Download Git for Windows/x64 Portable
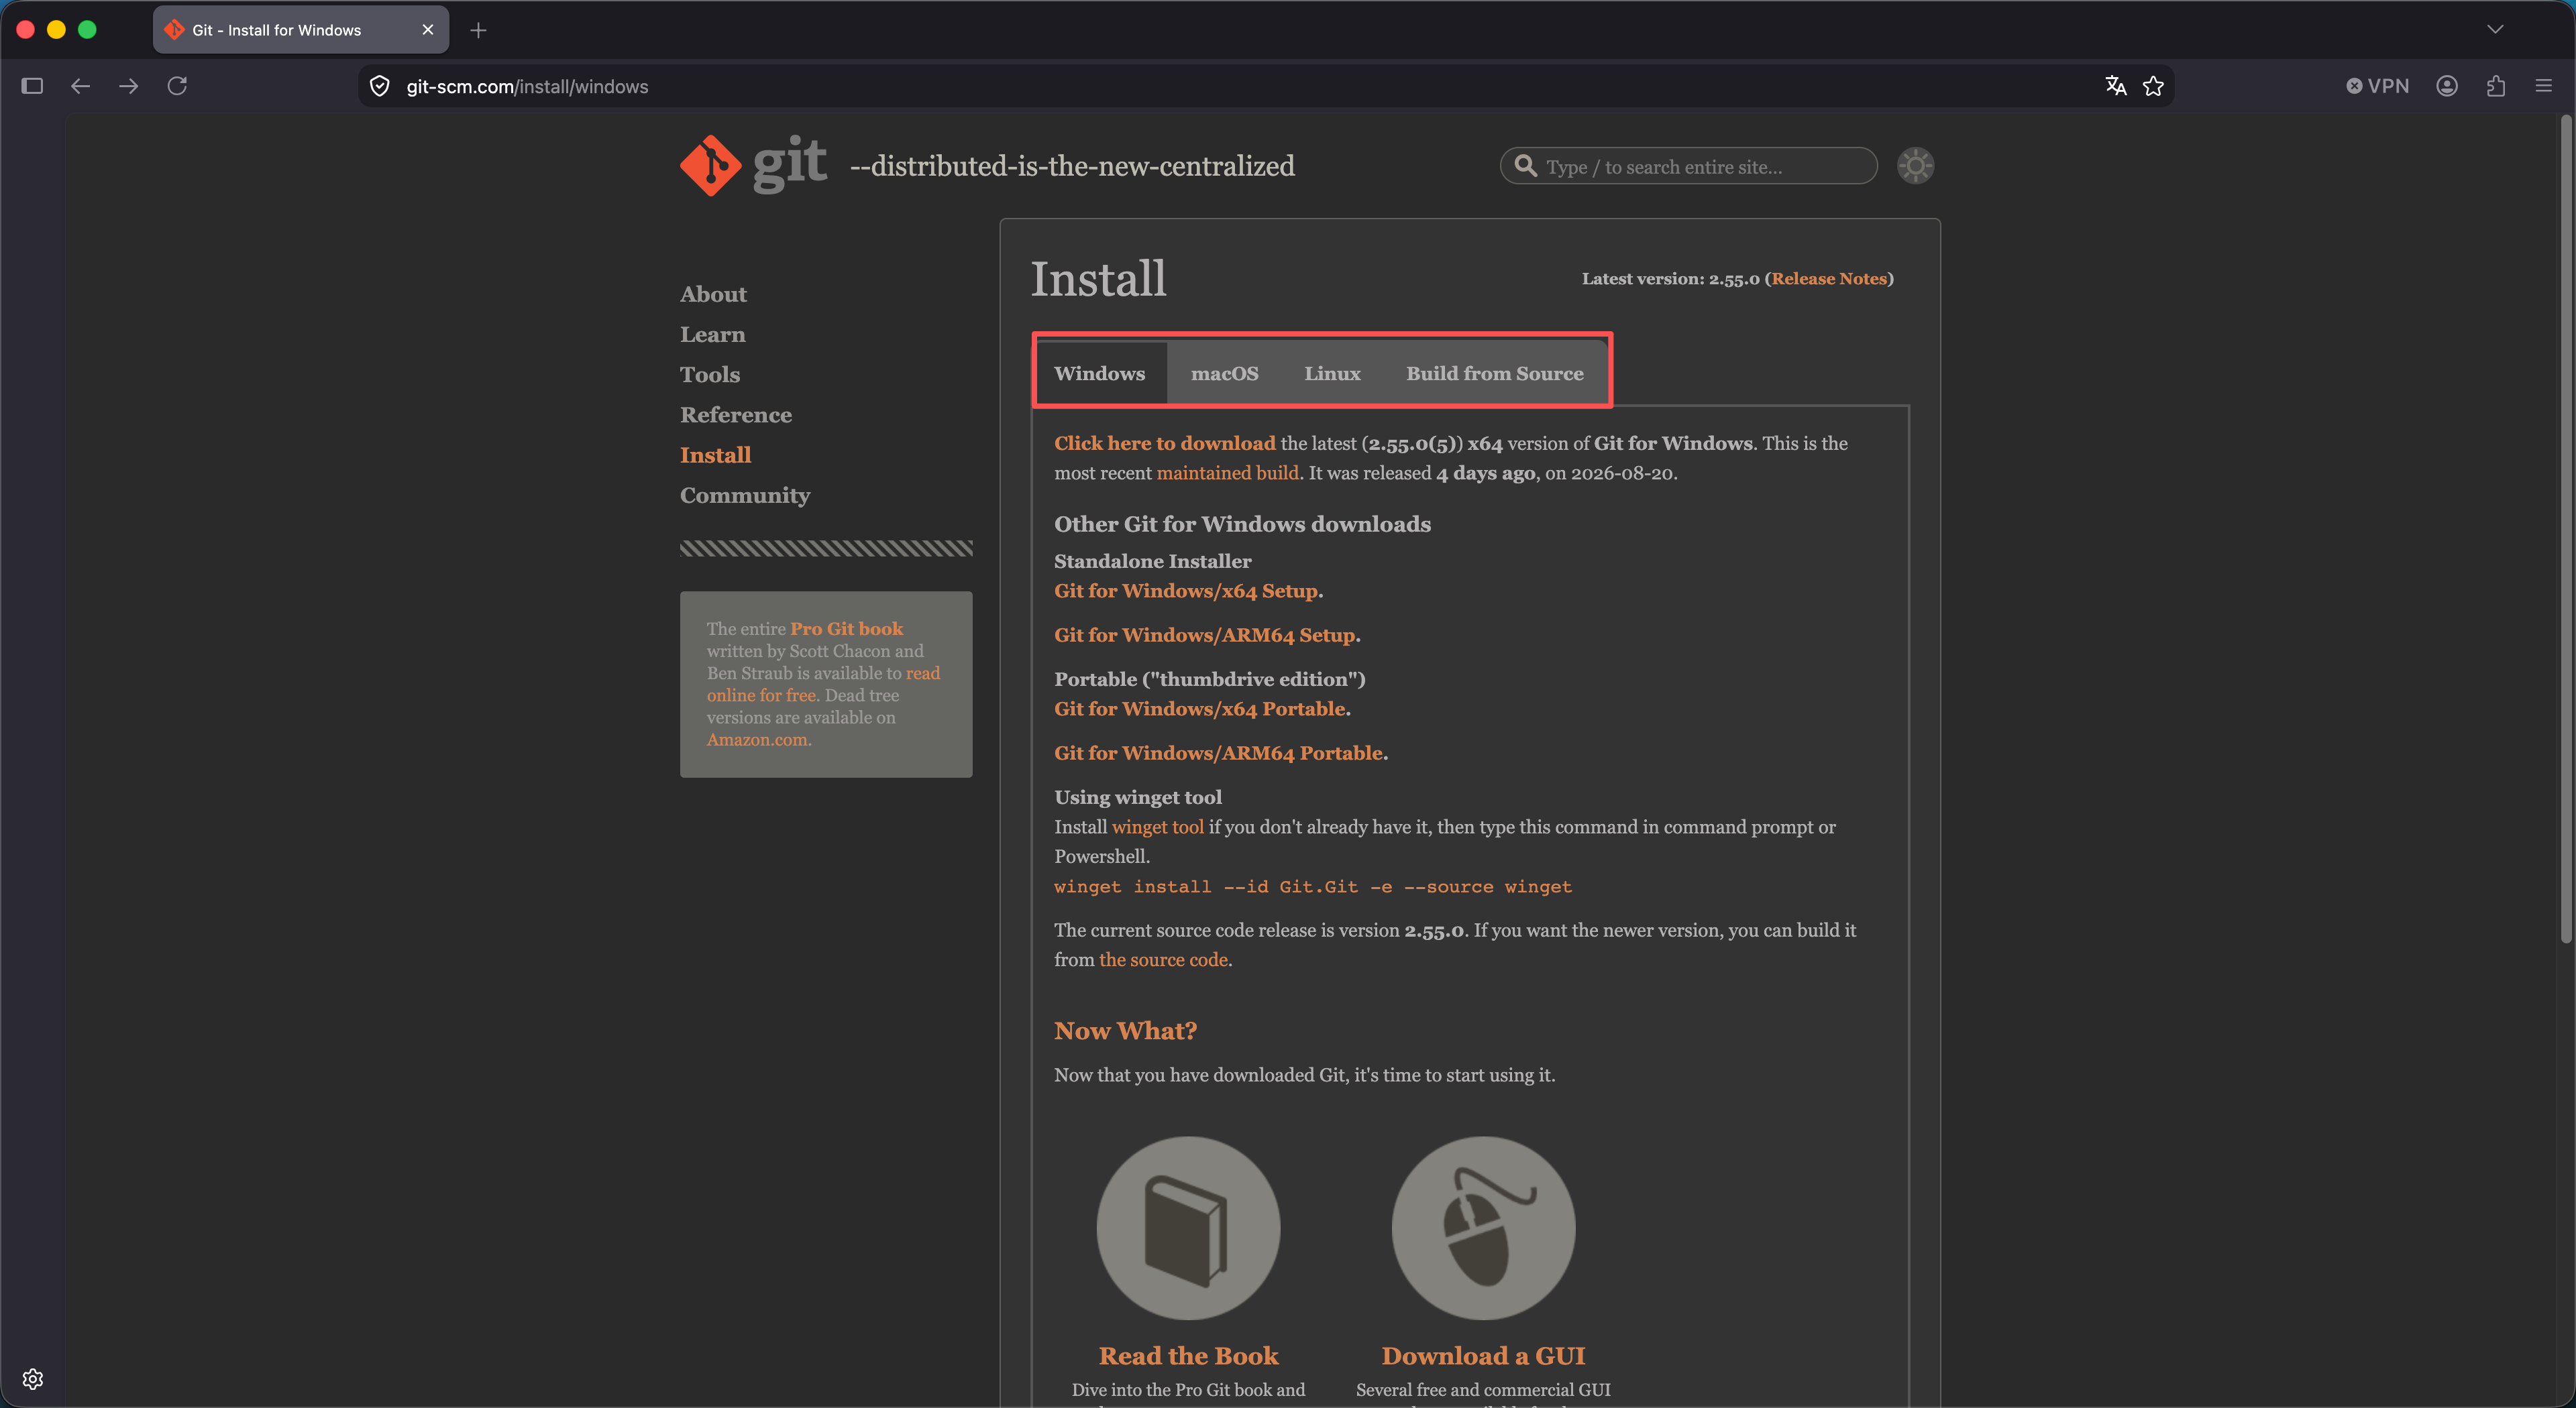This screenshot has width=2576, height=1408. pyautogui.click(x=1200, y=709)
